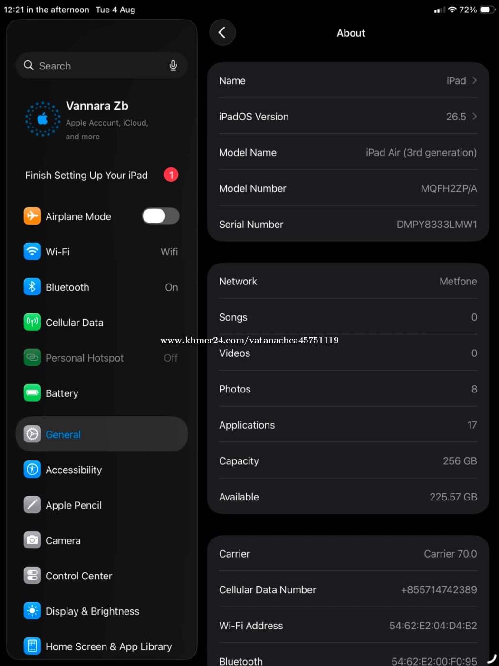Tap the General gear icon
The width and height of the screenshot is (499, 666).
pos(32,434)
